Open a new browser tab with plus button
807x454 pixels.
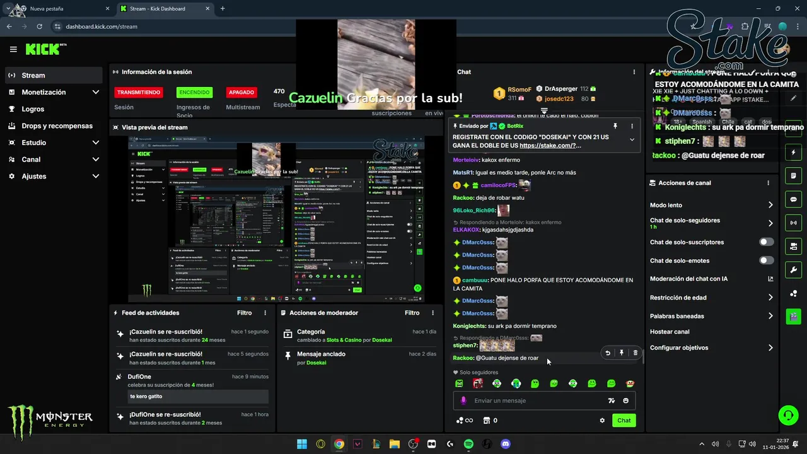tap(223, 9)
